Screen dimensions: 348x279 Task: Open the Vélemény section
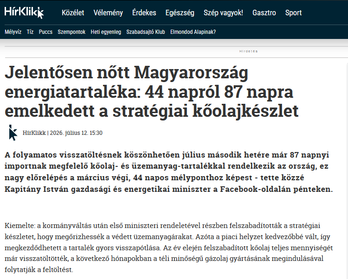[x=108, y=13]
